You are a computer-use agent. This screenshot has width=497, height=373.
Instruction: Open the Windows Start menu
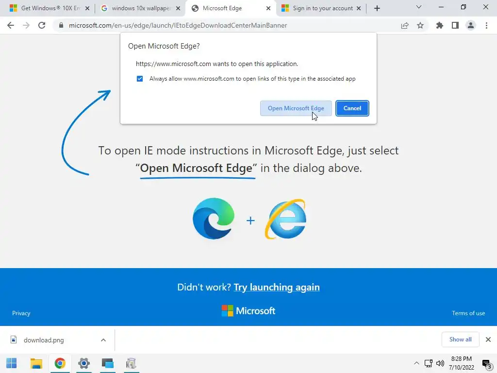point(12,363)
